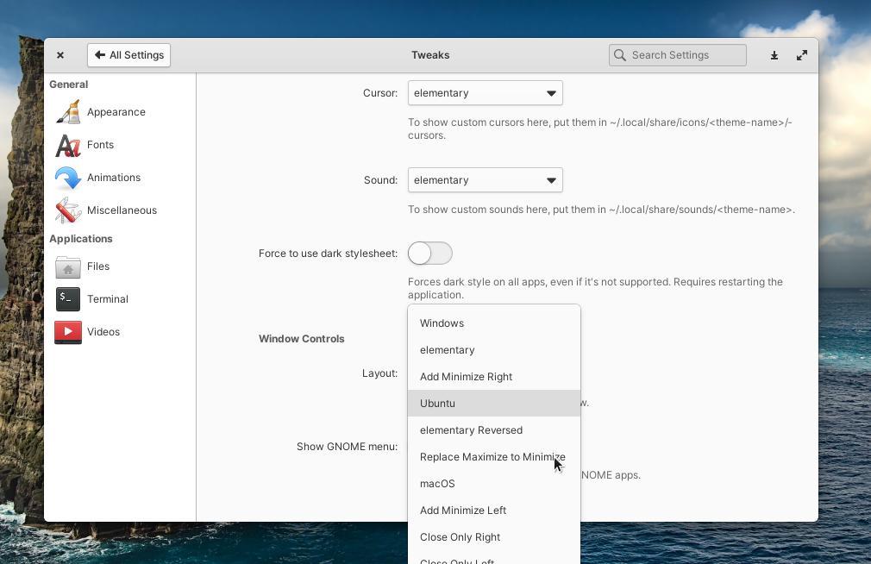The width and height of the screenshot is (871, 564).
Task: Go back using the All Settings button
Action: [x=128, y=54]
